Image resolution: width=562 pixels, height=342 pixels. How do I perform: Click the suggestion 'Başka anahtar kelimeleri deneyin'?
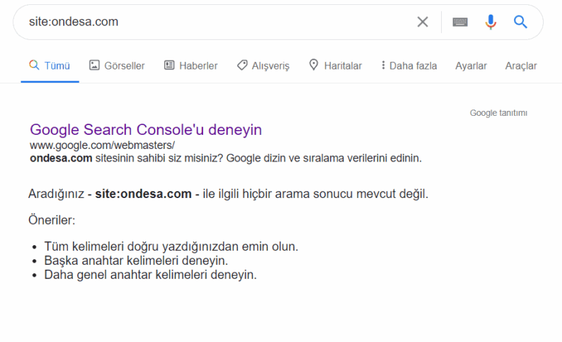tap(136, 261)
